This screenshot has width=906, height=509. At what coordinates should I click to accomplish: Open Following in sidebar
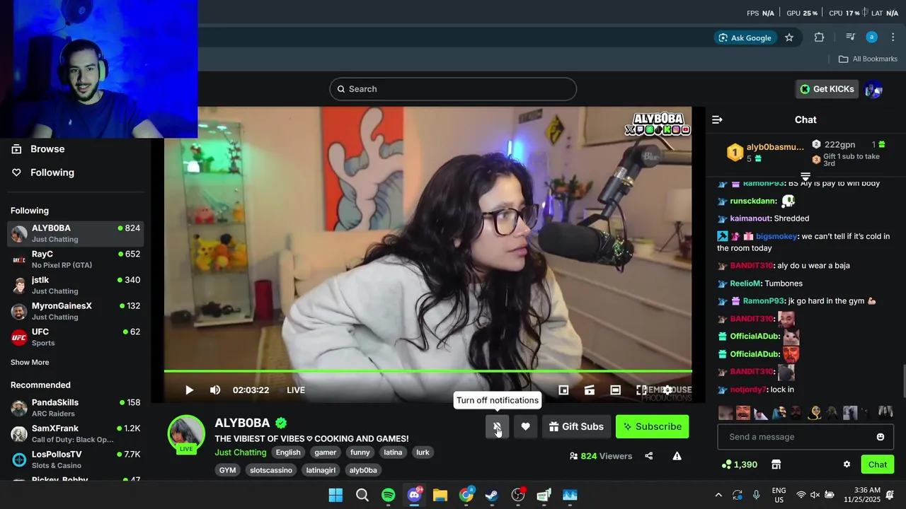pyautogui.click(x=52, y=172)
